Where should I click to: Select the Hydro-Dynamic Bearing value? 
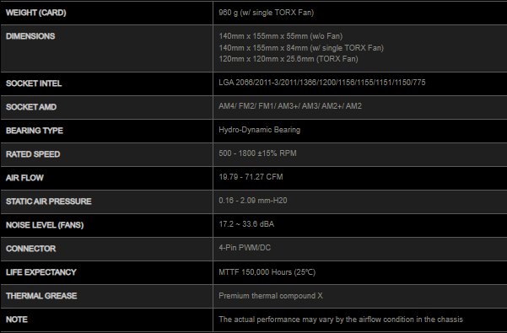pos(259,130)
